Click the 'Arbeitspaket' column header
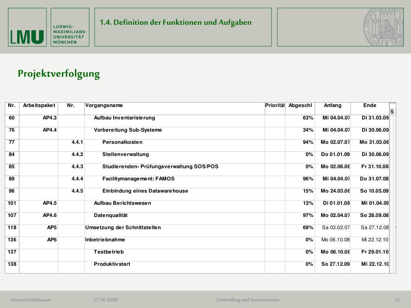 (x=39, y=105)
